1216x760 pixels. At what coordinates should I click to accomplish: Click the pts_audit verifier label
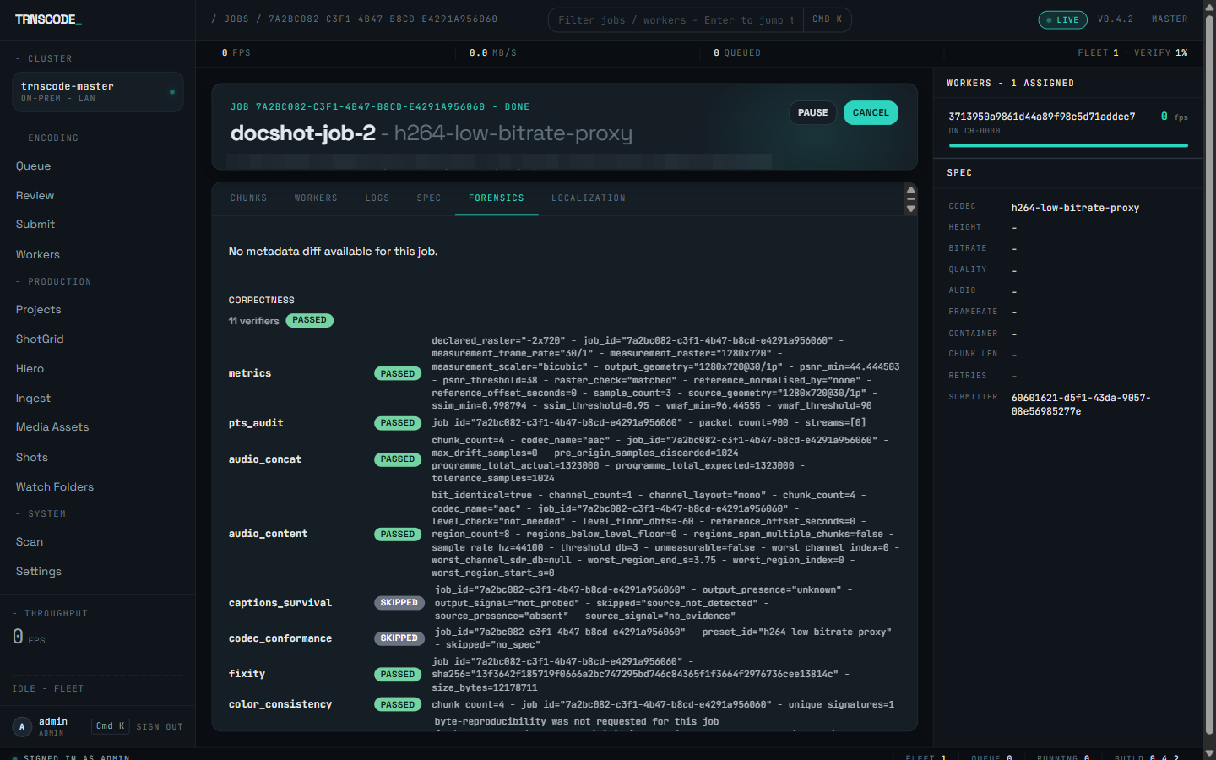pos(256,423)
